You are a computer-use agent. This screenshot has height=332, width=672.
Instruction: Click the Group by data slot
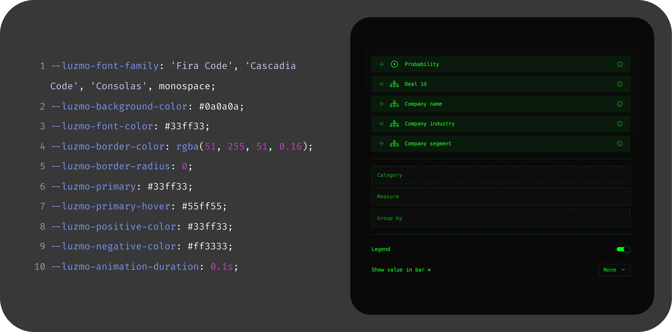501,218
